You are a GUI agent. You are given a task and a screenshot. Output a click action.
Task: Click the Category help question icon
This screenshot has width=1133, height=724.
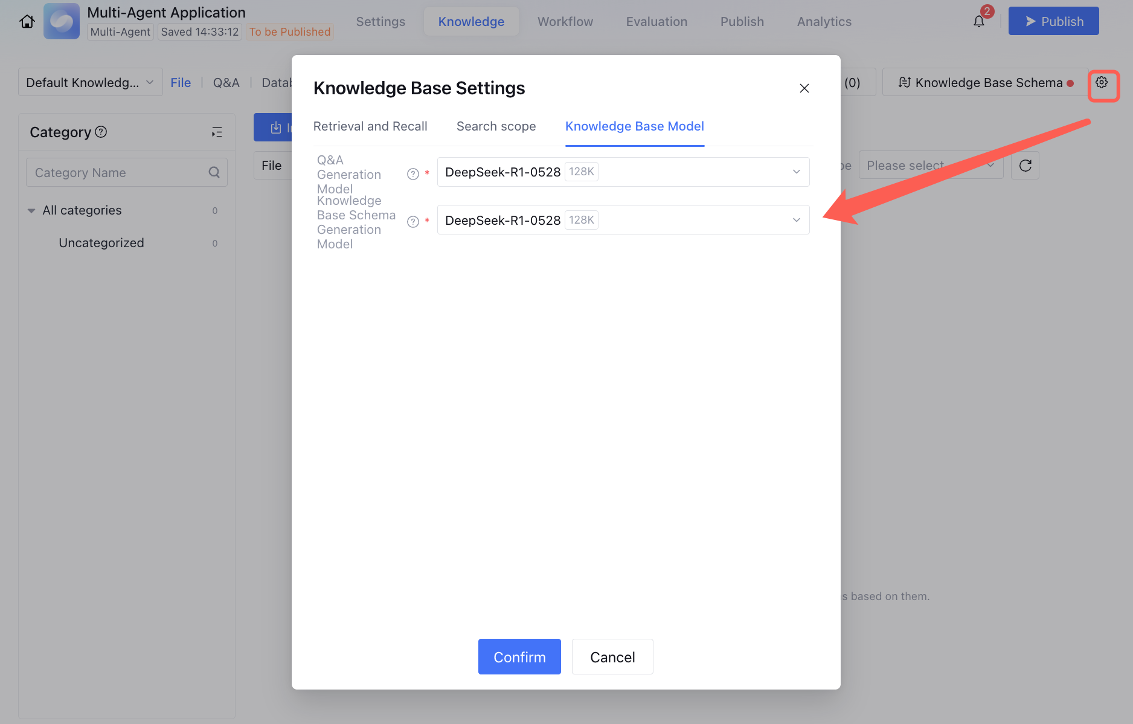coord(101,132)
